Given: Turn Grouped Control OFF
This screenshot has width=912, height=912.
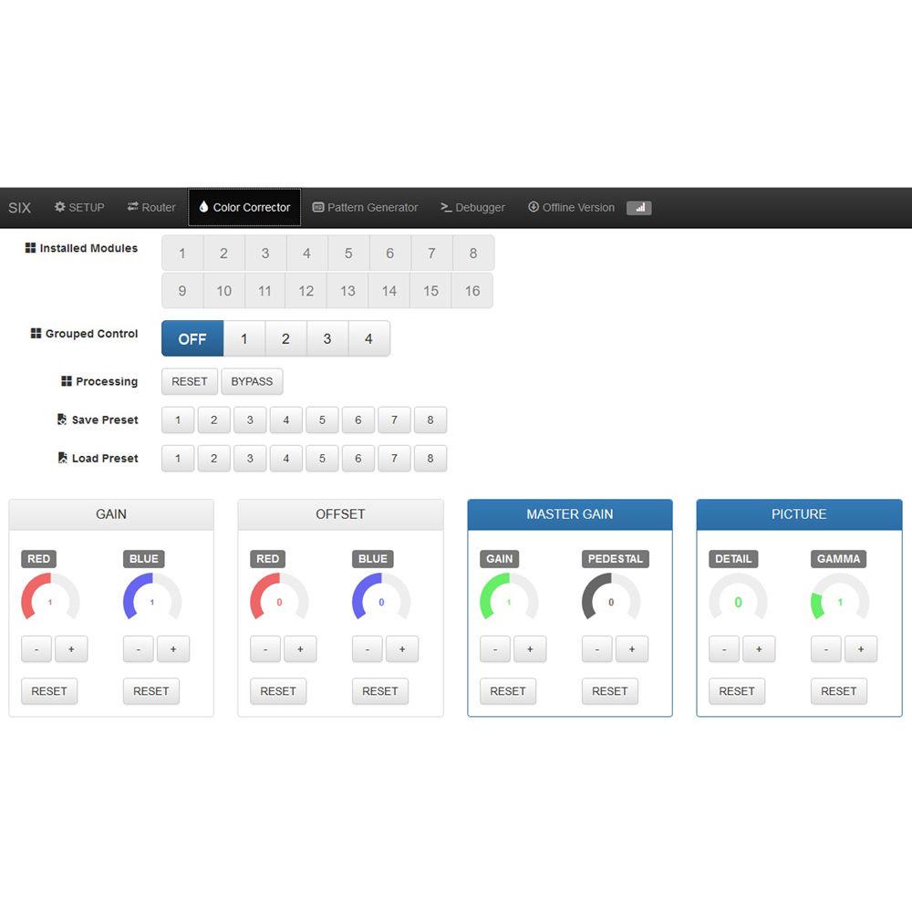Looking at the screenshot, I should click(192, 338).
